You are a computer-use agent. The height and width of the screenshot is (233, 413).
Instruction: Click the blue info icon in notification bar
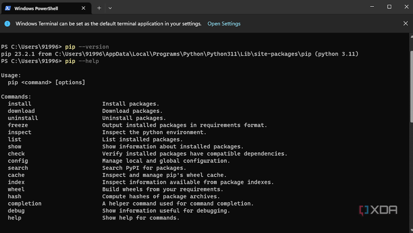[7, 24]
